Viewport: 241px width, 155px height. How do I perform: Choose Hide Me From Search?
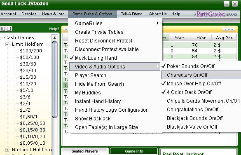[x=99, y=84]
